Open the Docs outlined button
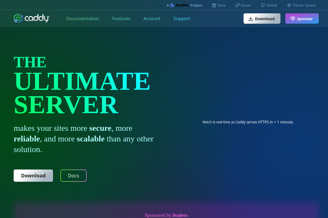Viewport: 328px width, 218px height. [x=74, y=175]
